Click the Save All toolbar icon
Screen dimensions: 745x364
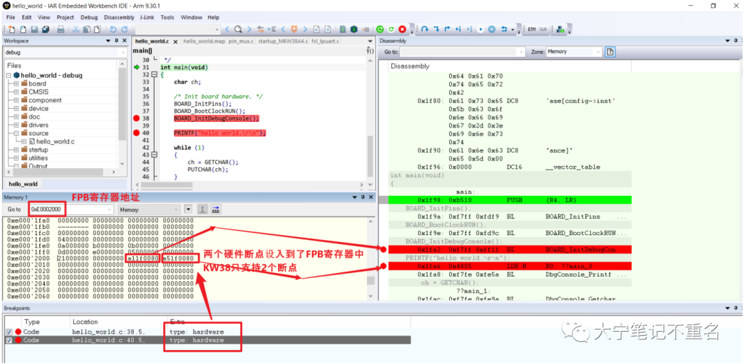[x=45, y=30]
